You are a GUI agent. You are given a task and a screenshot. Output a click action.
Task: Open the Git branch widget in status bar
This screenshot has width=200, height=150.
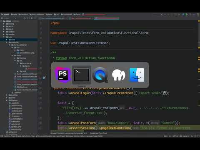(x=184, y=136)
